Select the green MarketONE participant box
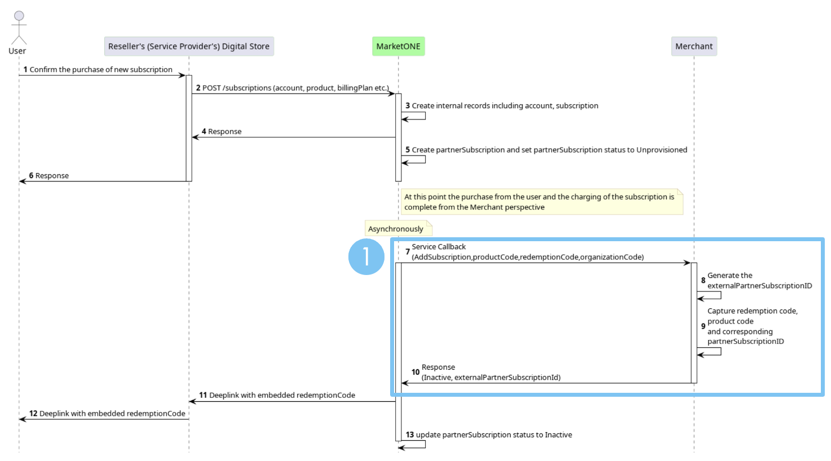Image resolution: width=831 pixels, height=461 pixels. coord(398,46)
